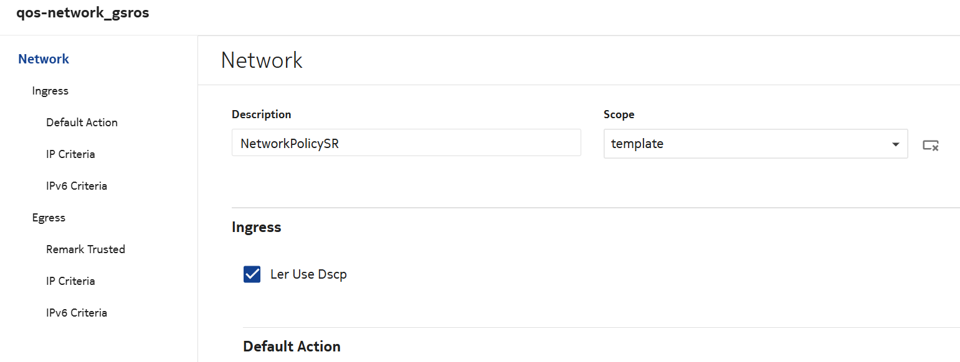Go to Ingress in the sidebar
Image resolution: width=960 pixels, height=362 pixels.
click(50, 91)
